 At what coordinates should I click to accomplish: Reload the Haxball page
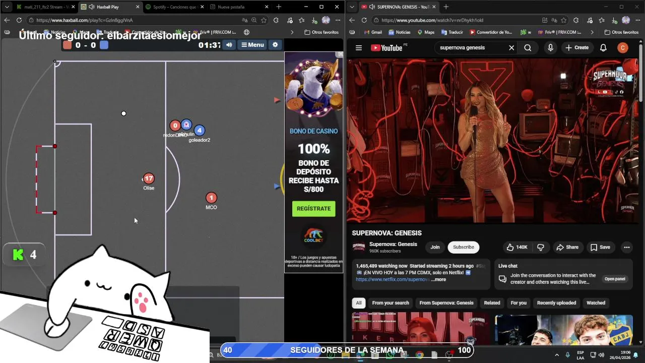point(19,20)
